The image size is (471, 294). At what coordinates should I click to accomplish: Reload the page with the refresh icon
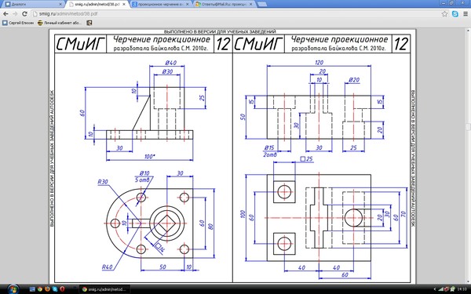click(x=24, y=14)
